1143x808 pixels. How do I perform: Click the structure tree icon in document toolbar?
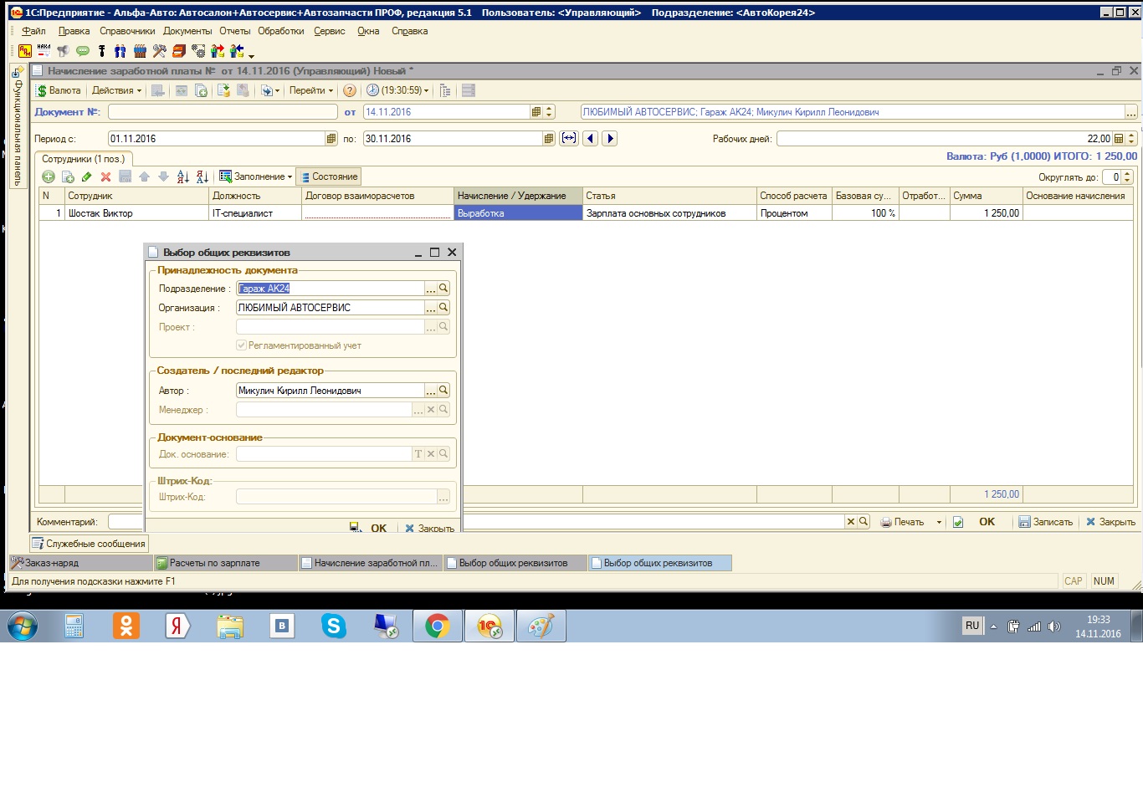click(x=445, y=90)
